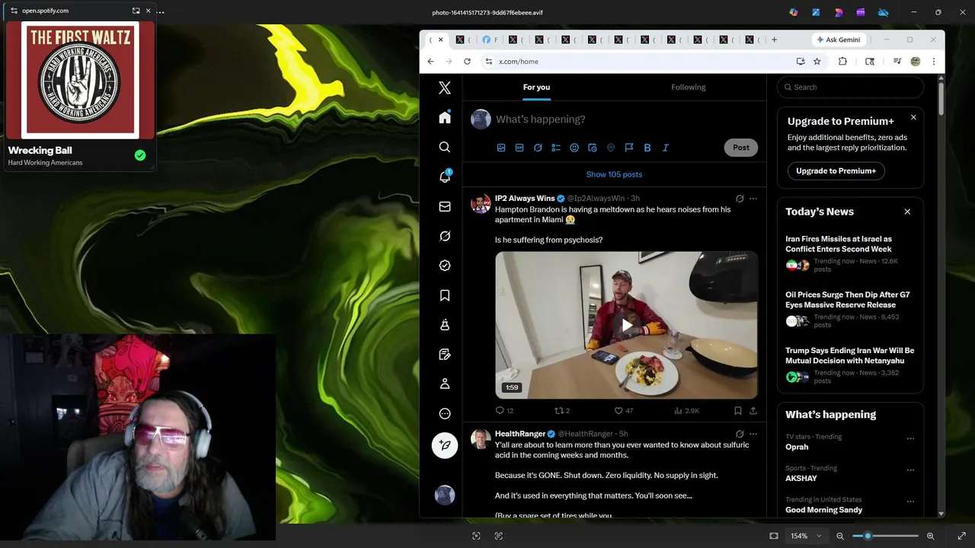Image resolution: width=975 pixels, height=548 pixels.
Task: Open emoji picker in composer
Action: click(x=574, y=148)
